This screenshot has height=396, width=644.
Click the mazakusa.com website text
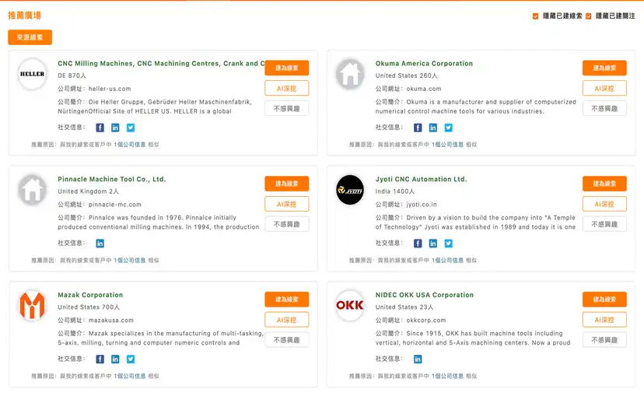[x=111, y=321]
